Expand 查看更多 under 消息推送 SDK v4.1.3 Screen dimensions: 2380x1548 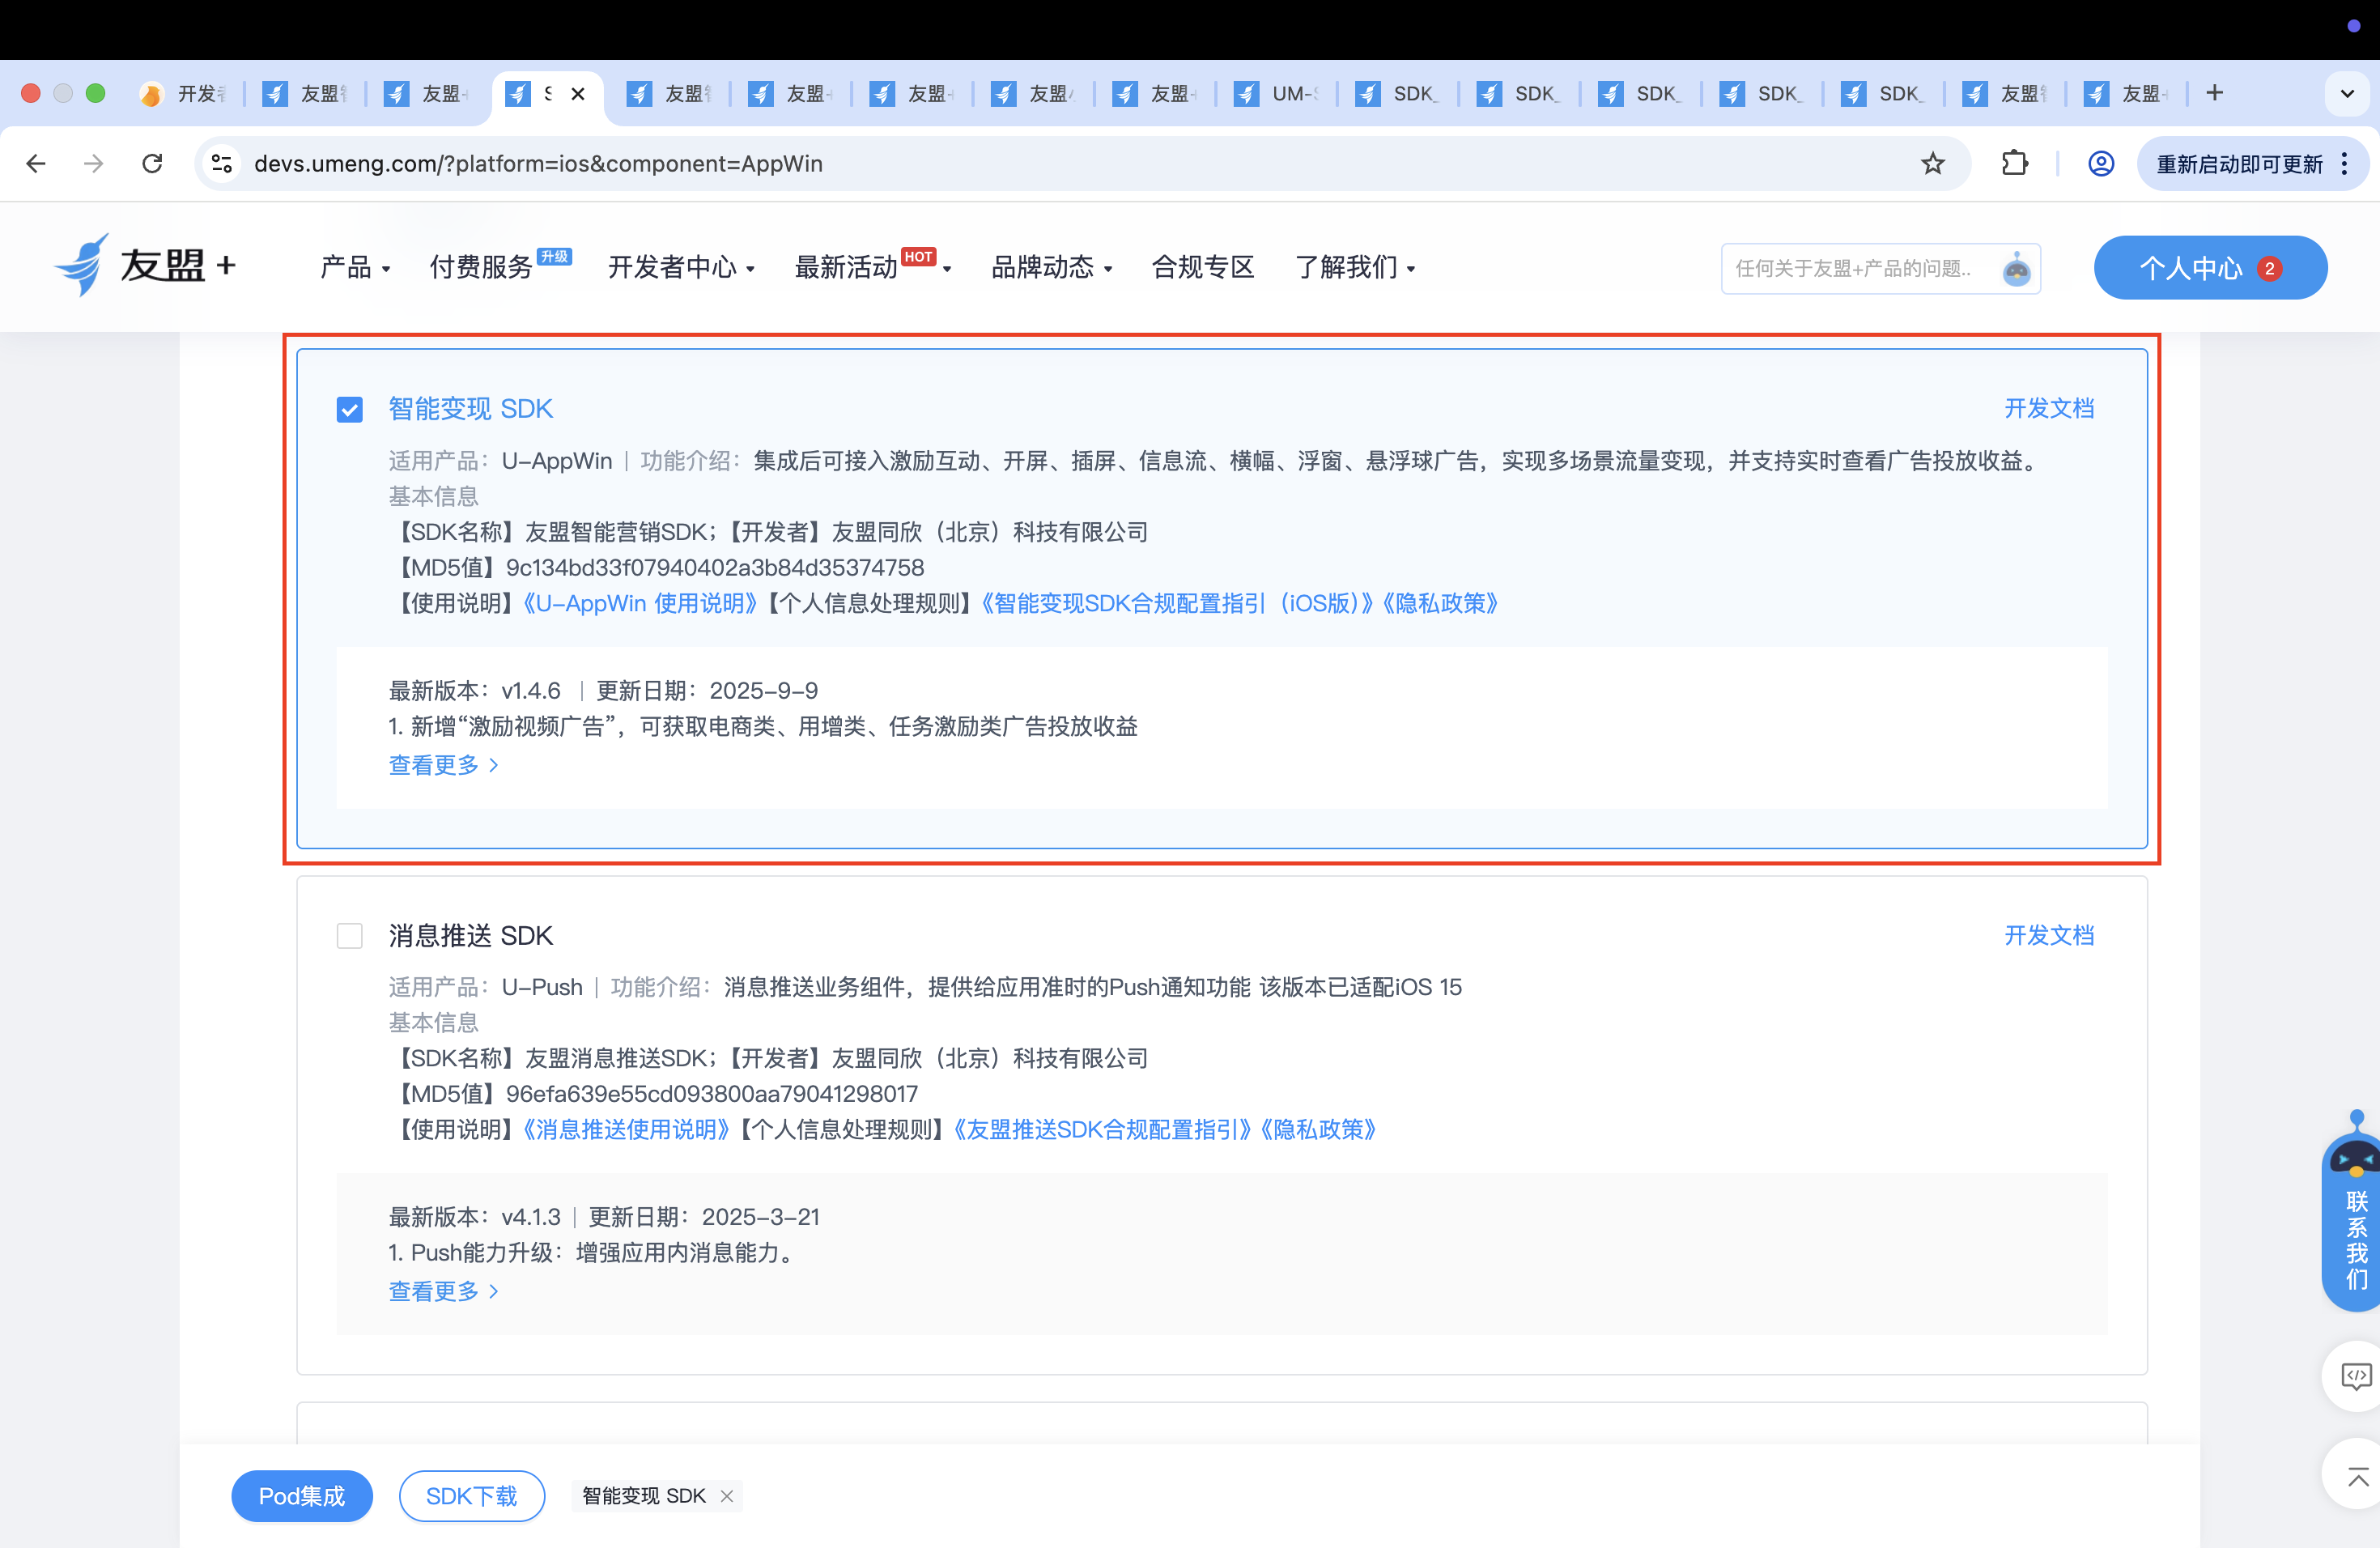(443, 1291)
